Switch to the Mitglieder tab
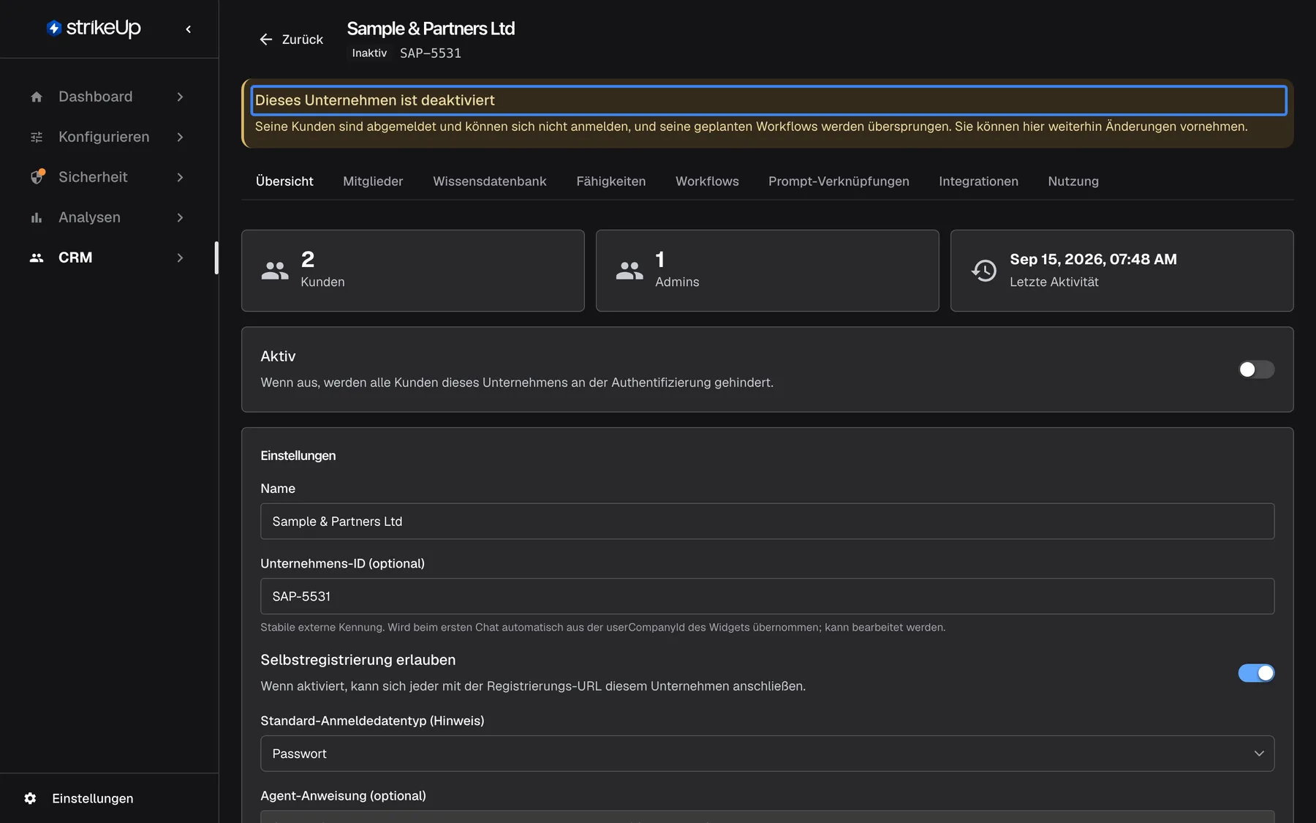 coord(373,181)
